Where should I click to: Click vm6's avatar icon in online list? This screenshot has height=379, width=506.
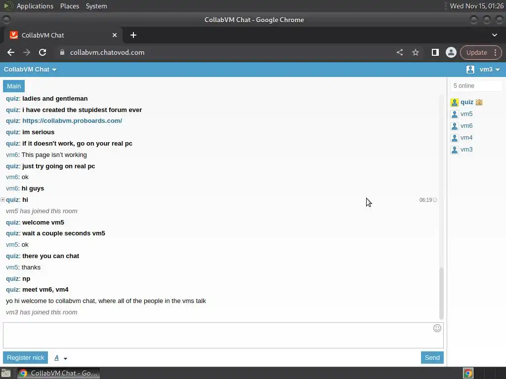coord(455,126)
